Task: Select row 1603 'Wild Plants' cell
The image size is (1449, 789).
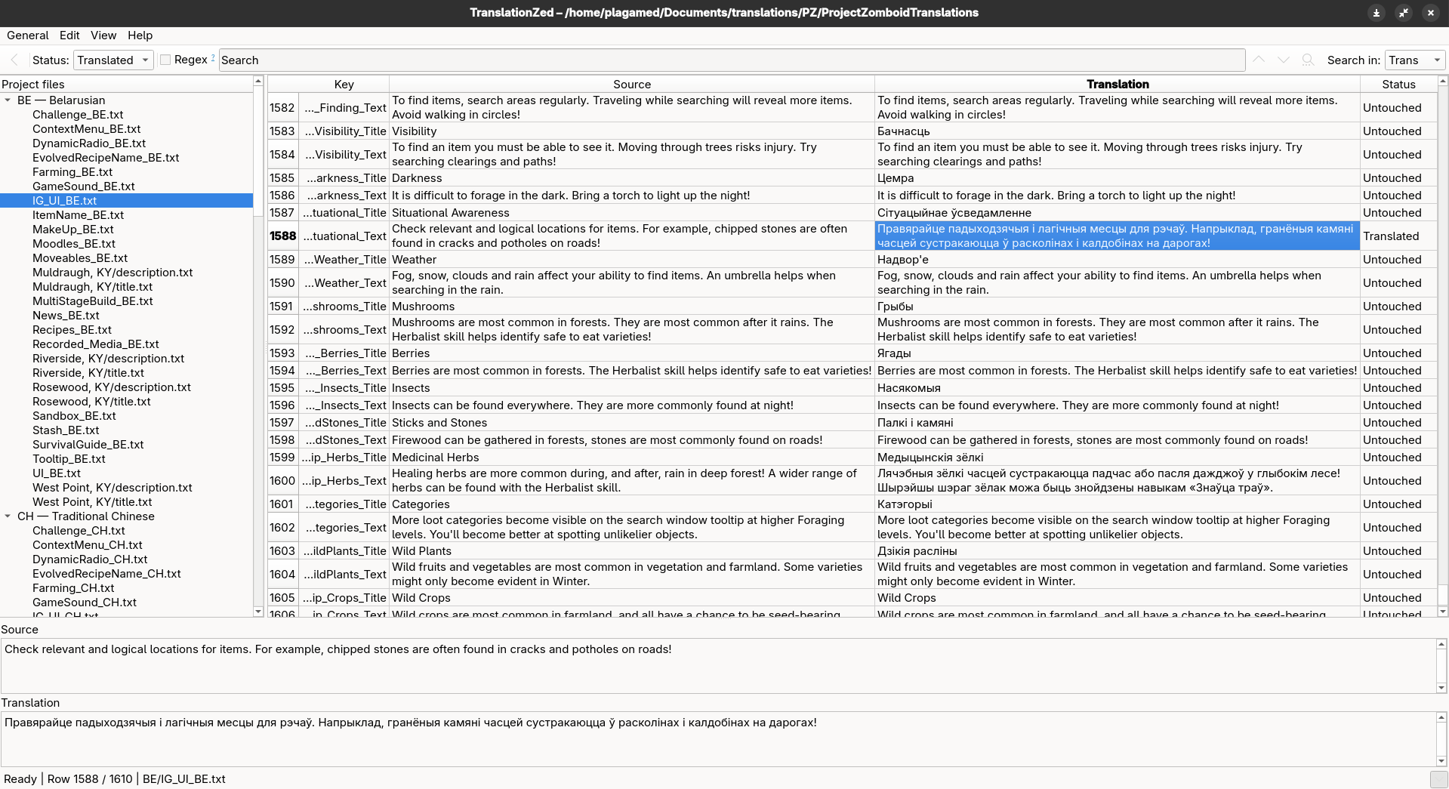Action: tap(631, 551)
